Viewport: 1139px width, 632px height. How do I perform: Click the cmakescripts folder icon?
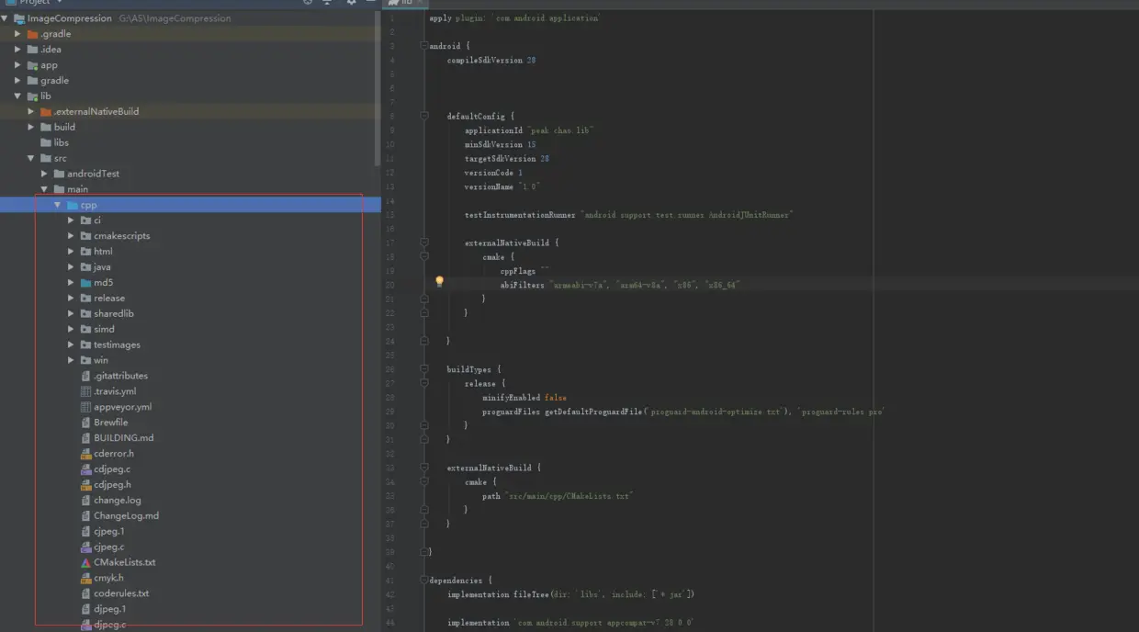click(x=85, y=236)
